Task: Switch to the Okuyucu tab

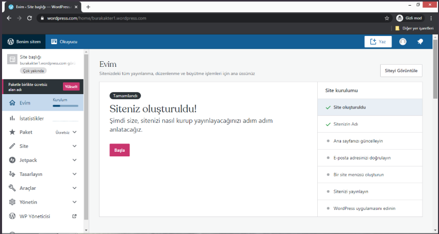Action: click(64, 42)
